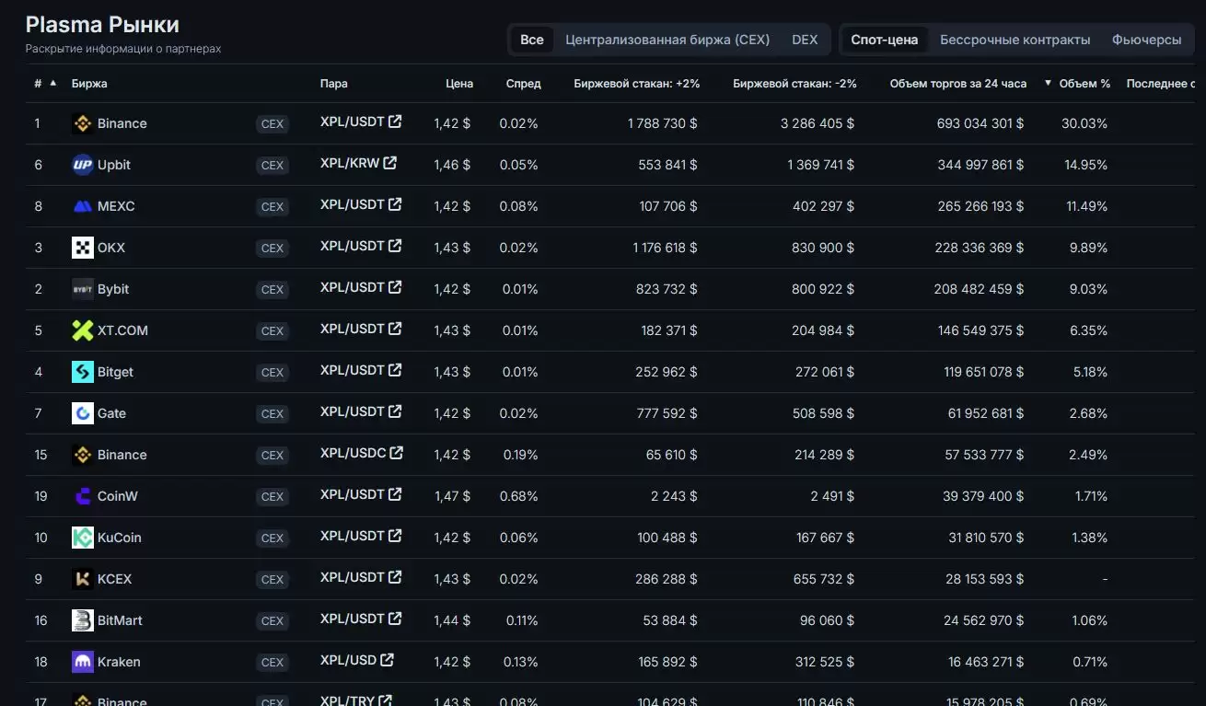
Task: Click the MEXC exchange logo icon
Action: tap(83, 206)
